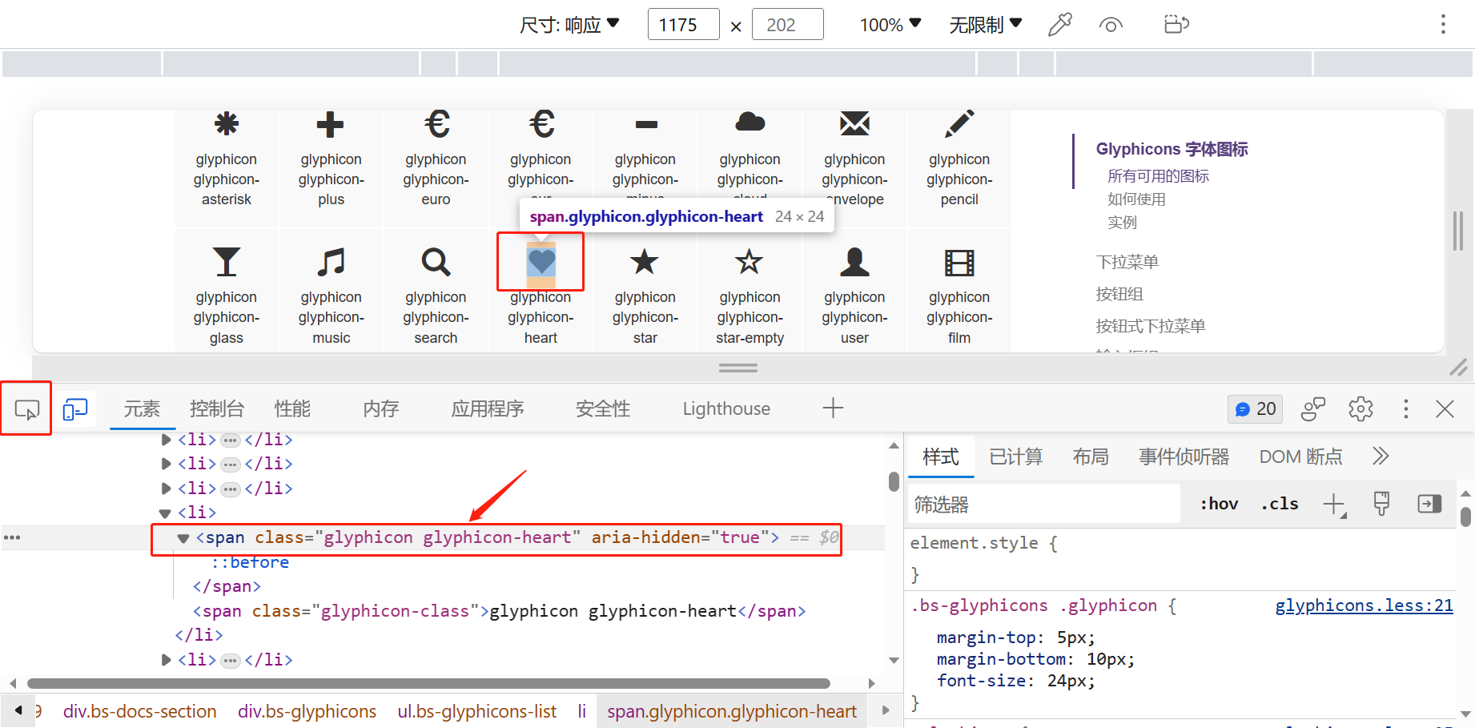Select ul.bs-glyphicons-list in the breadcrumb
Image resolution: width=1475 pixels, height=728 pixels.
(476, 711)
